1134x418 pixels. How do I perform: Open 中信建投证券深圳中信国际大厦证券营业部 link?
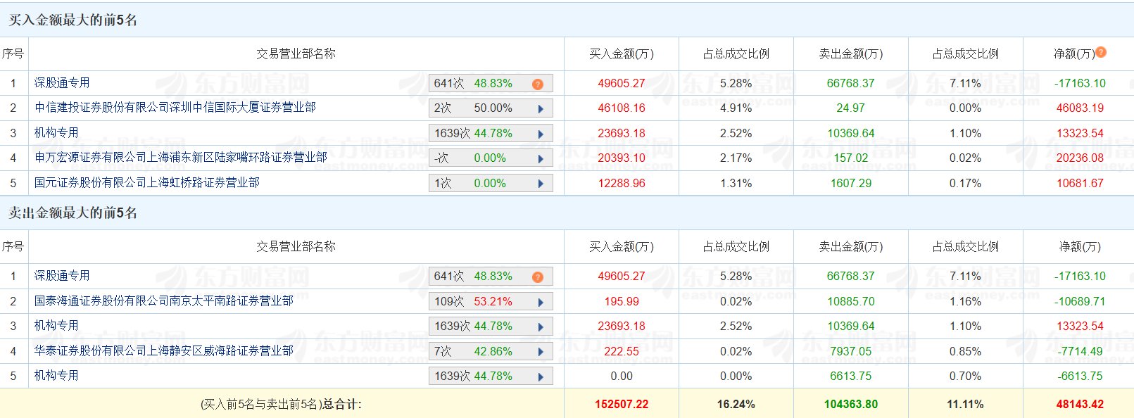(x=175, y=108)
